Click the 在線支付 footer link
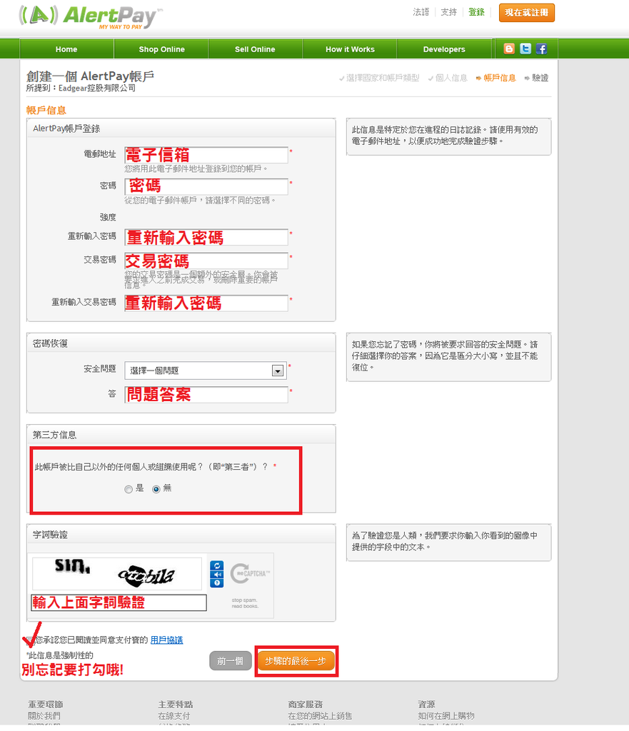Screen dimensions: 629x731 (x=174, y=715)
